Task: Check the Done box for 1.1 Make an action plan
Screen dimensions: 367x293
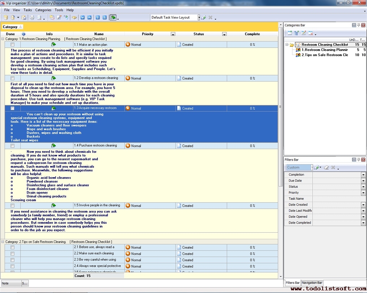Action: pos(12,45)
